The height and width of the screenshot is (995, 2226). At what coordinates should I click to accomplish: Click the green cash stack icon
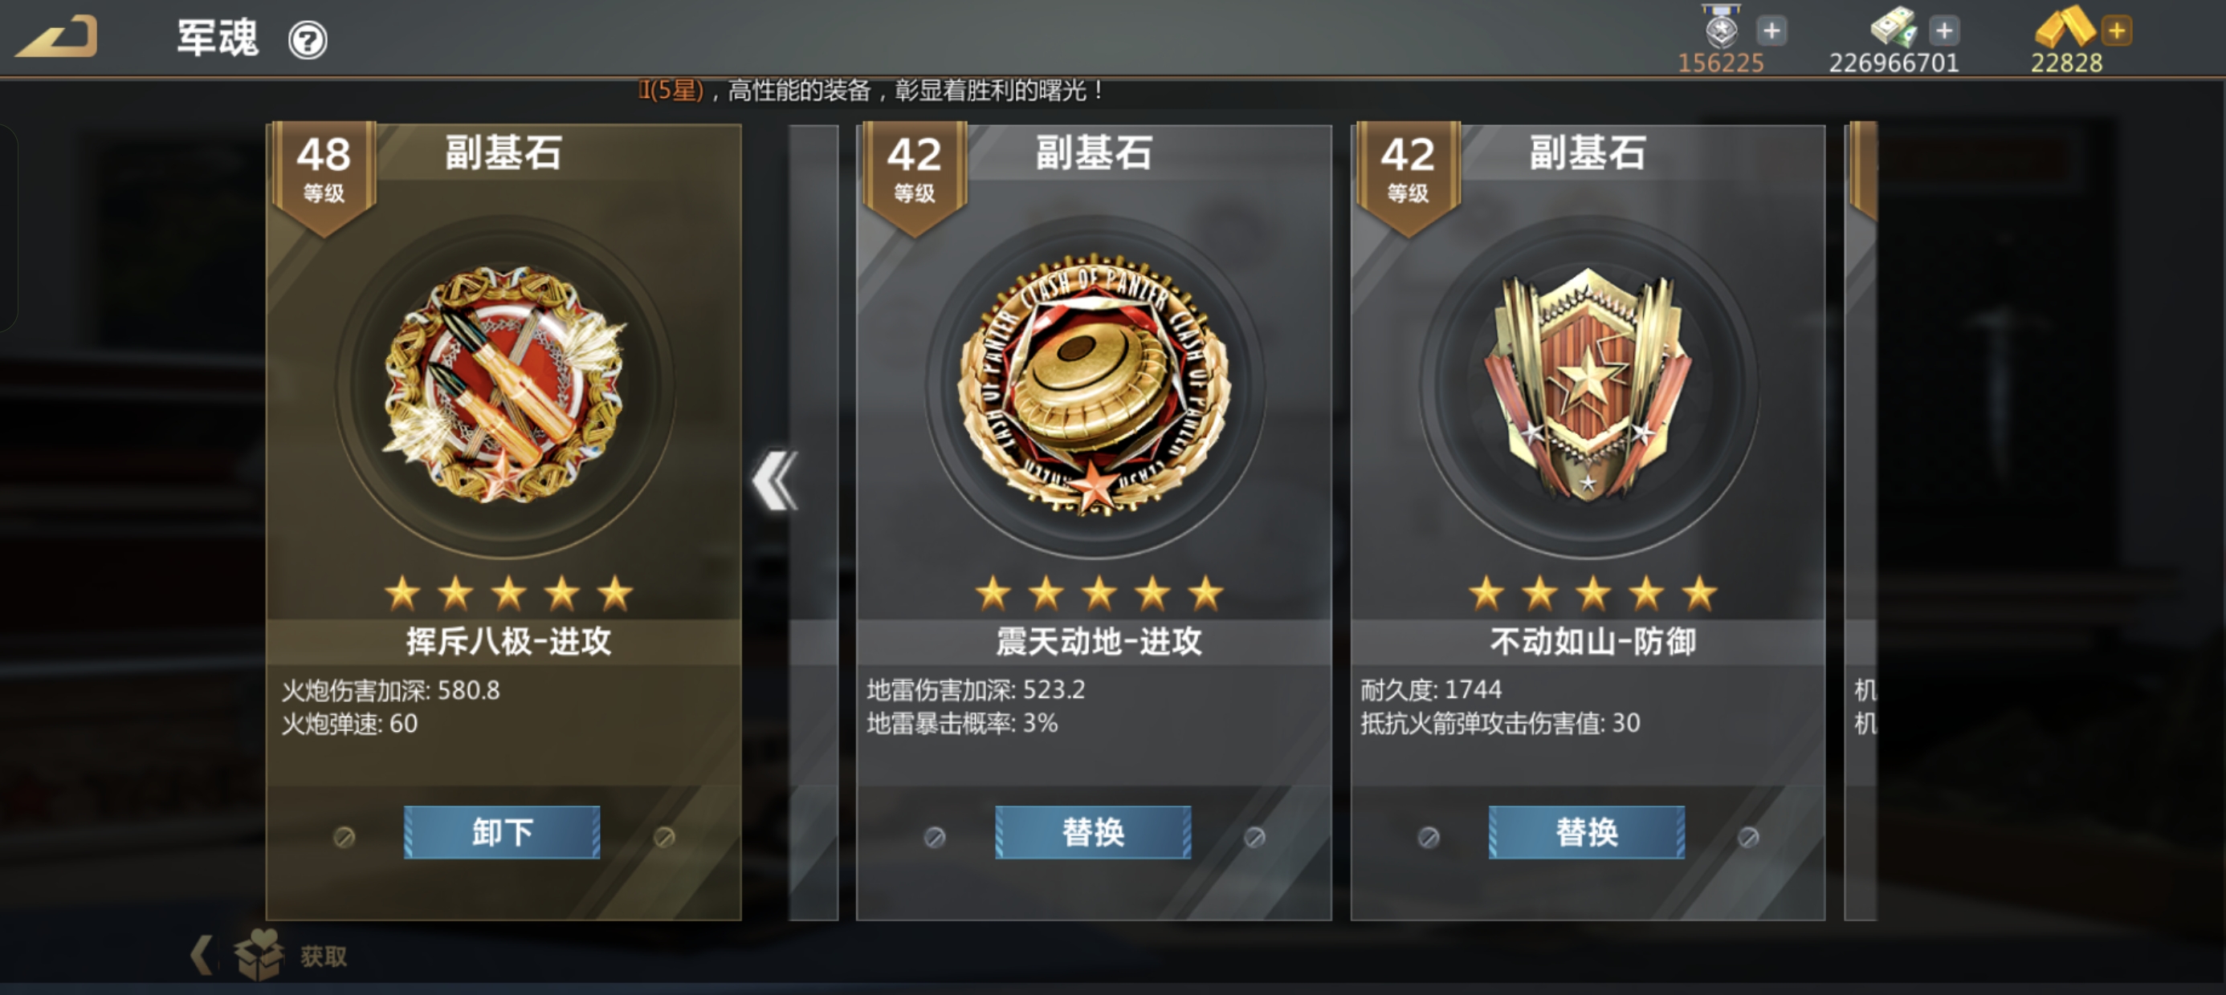click(1894, 26)
